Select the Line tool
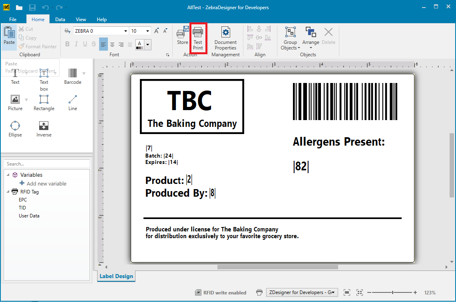 tap(72, 102)
